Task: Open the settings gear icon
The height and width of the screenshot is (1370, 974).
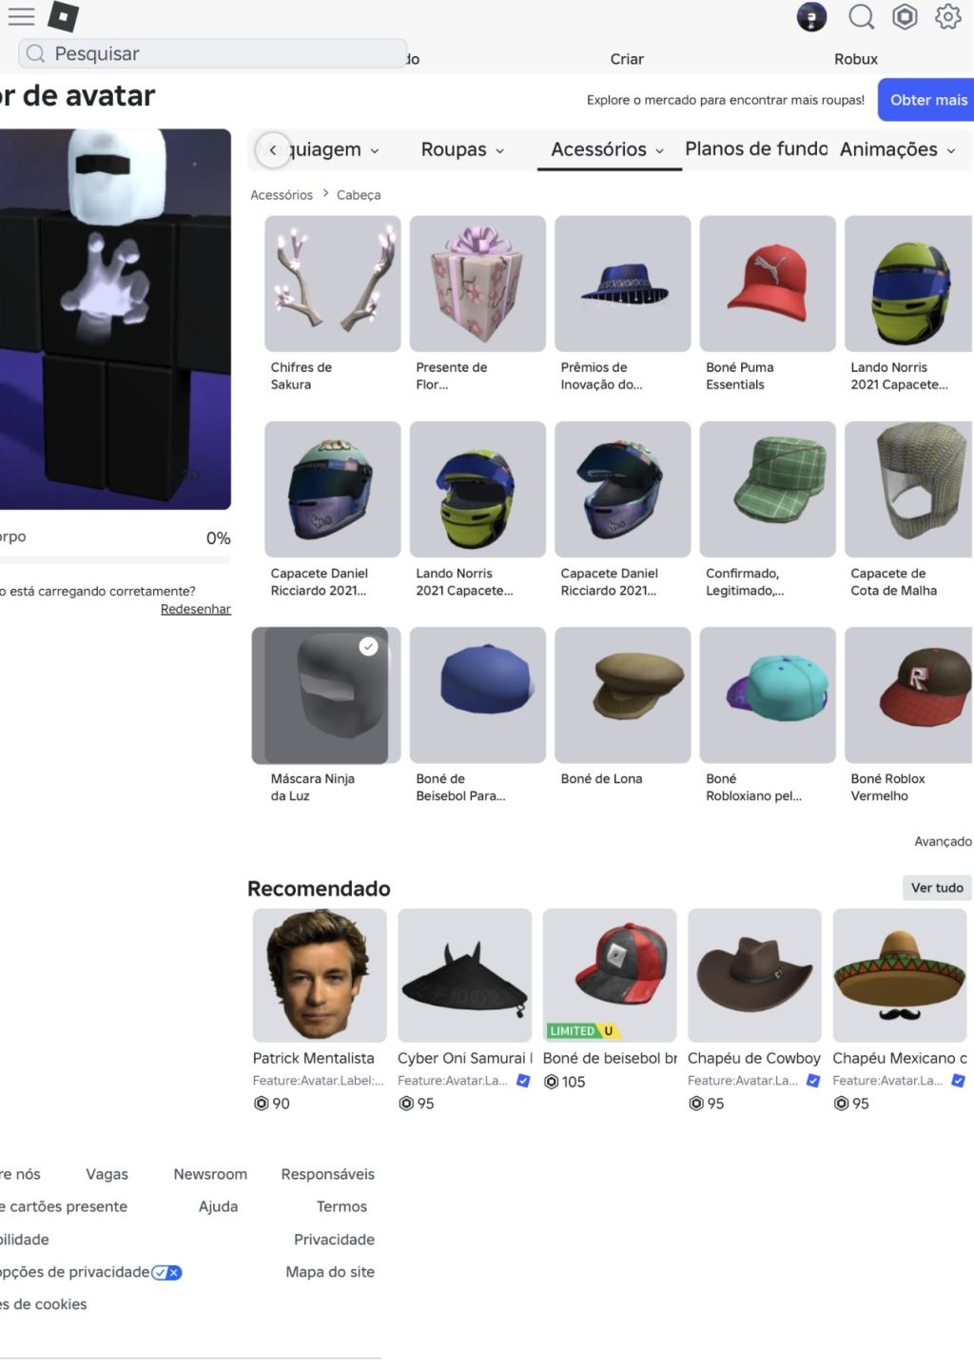Action: coord(947,17)
